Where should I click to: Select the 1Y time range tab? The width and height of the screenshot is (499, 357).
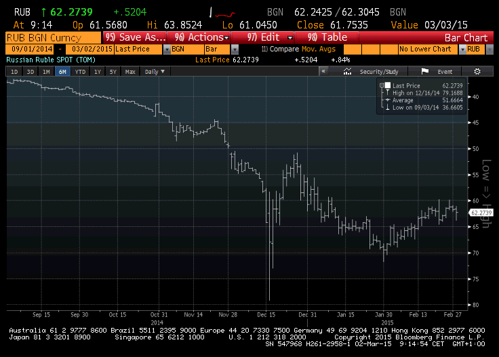[98, 72]
